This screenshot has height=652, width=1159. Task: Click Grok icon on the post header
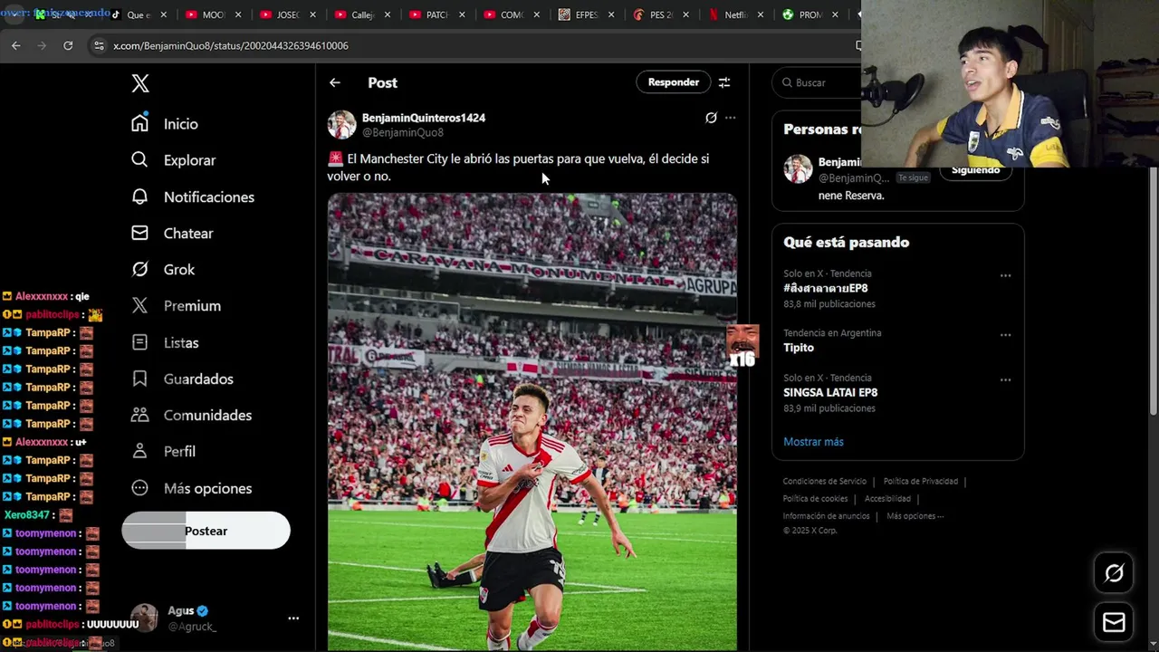(711, 118)
